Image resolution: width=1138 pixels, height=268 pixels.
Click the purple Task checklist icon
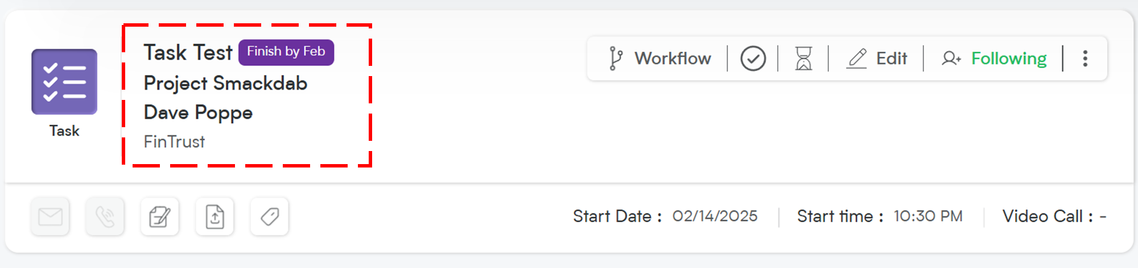(x=64, y=82)
